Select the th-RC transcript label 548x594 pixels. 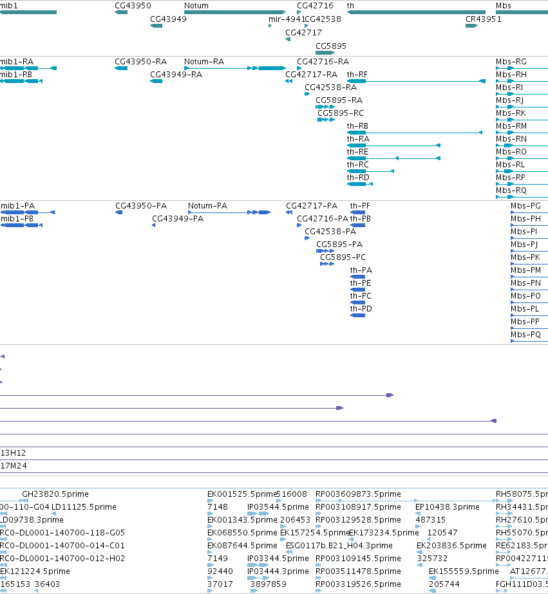358,165
